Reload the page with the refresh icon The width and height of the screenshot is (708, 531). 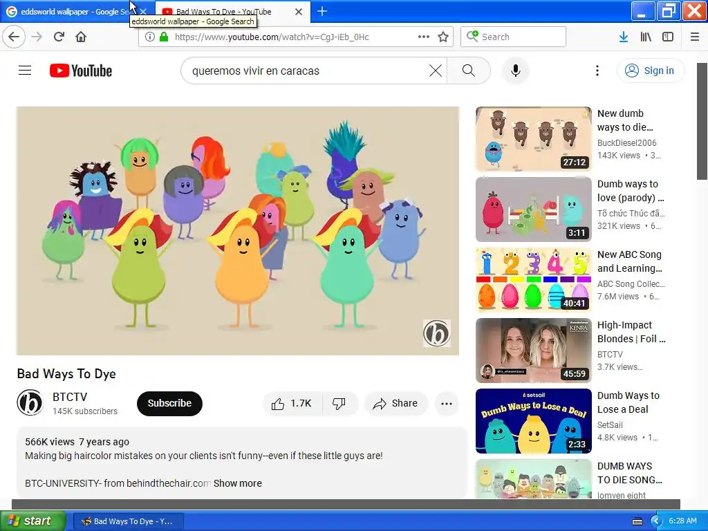(x=59, y=37)
